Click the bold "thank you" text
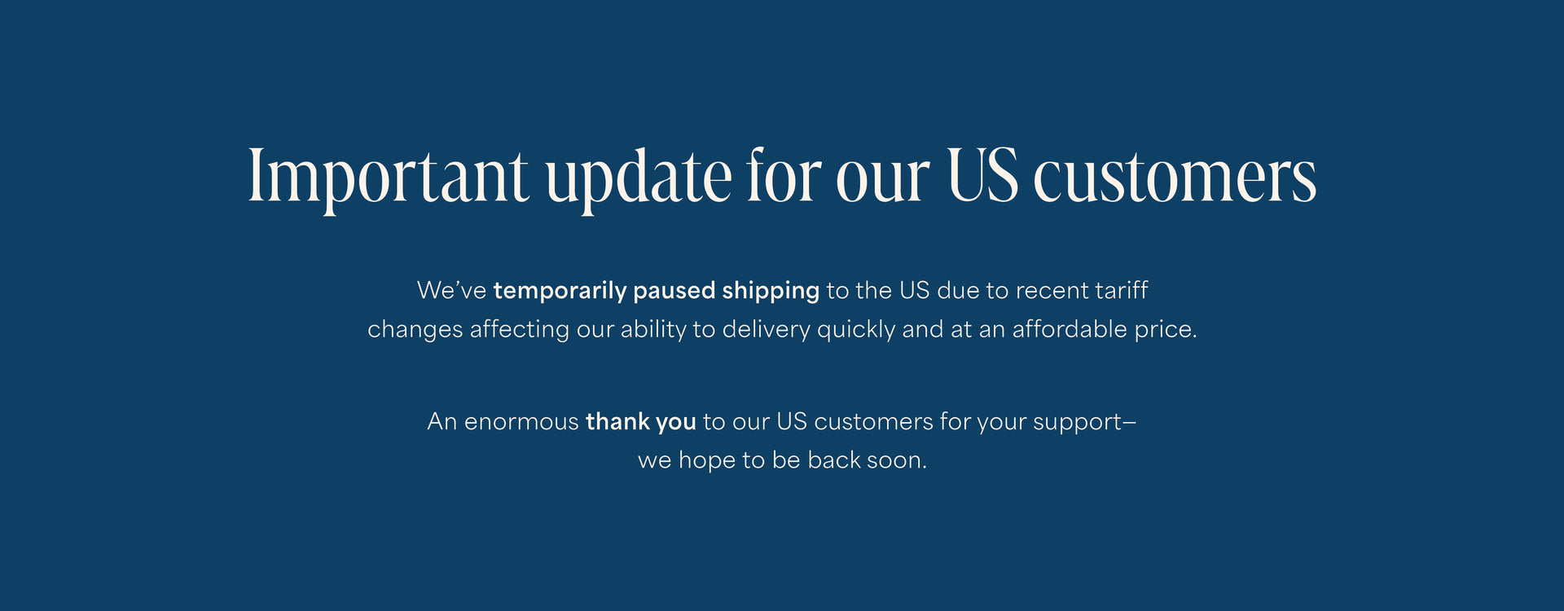The image size is (1564, 611). click(x=640, y=422)
